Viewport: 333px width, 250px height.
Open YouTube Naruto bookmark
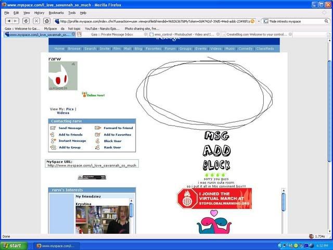[102, 29]
